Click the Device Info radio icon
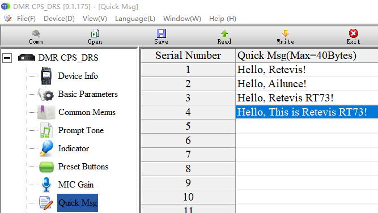 coord(46,76)
